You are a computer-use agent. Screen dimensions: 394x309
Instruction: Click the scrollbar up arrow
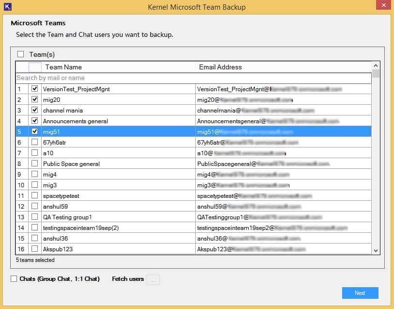(376, 65)
